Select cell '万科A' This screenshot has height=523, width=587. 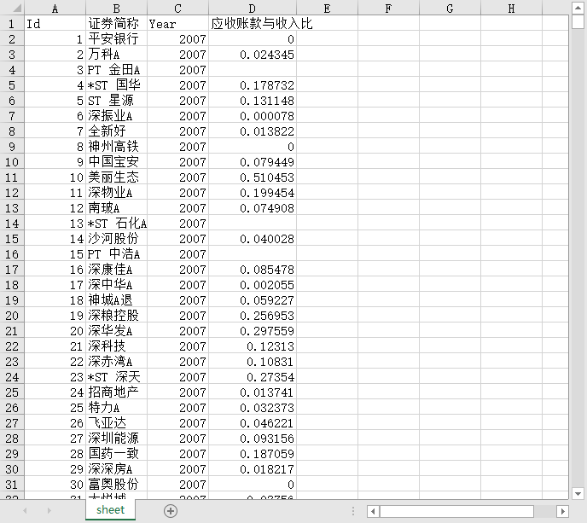click(116, 55)
